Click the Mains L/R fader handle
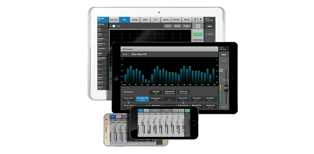This screenshot has height=154, width=314. pyautogui.click(x=226, y=88)
